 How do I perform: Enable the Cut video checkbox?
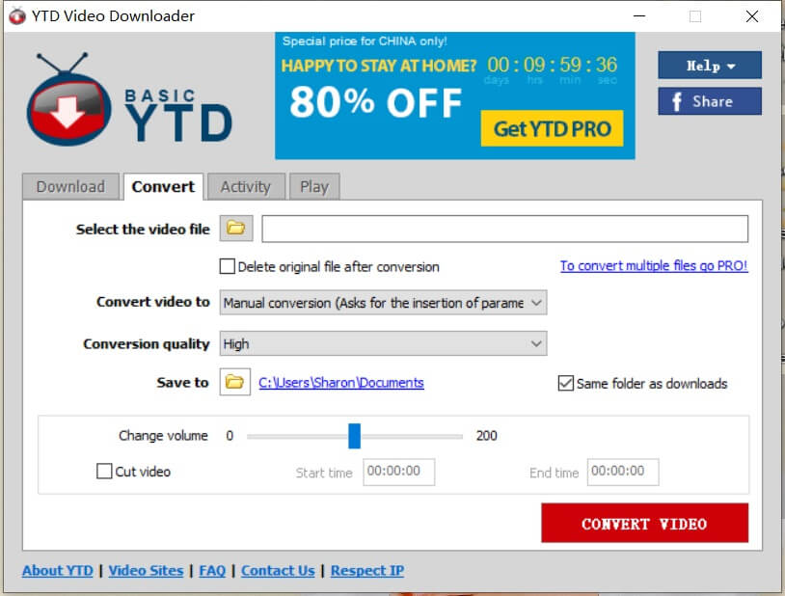click(104, 472)
